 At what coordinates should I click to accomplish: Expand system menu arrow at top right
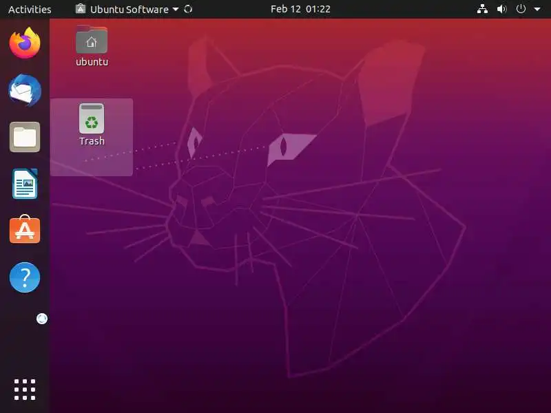pyautogui.click(x=537, y=9)
